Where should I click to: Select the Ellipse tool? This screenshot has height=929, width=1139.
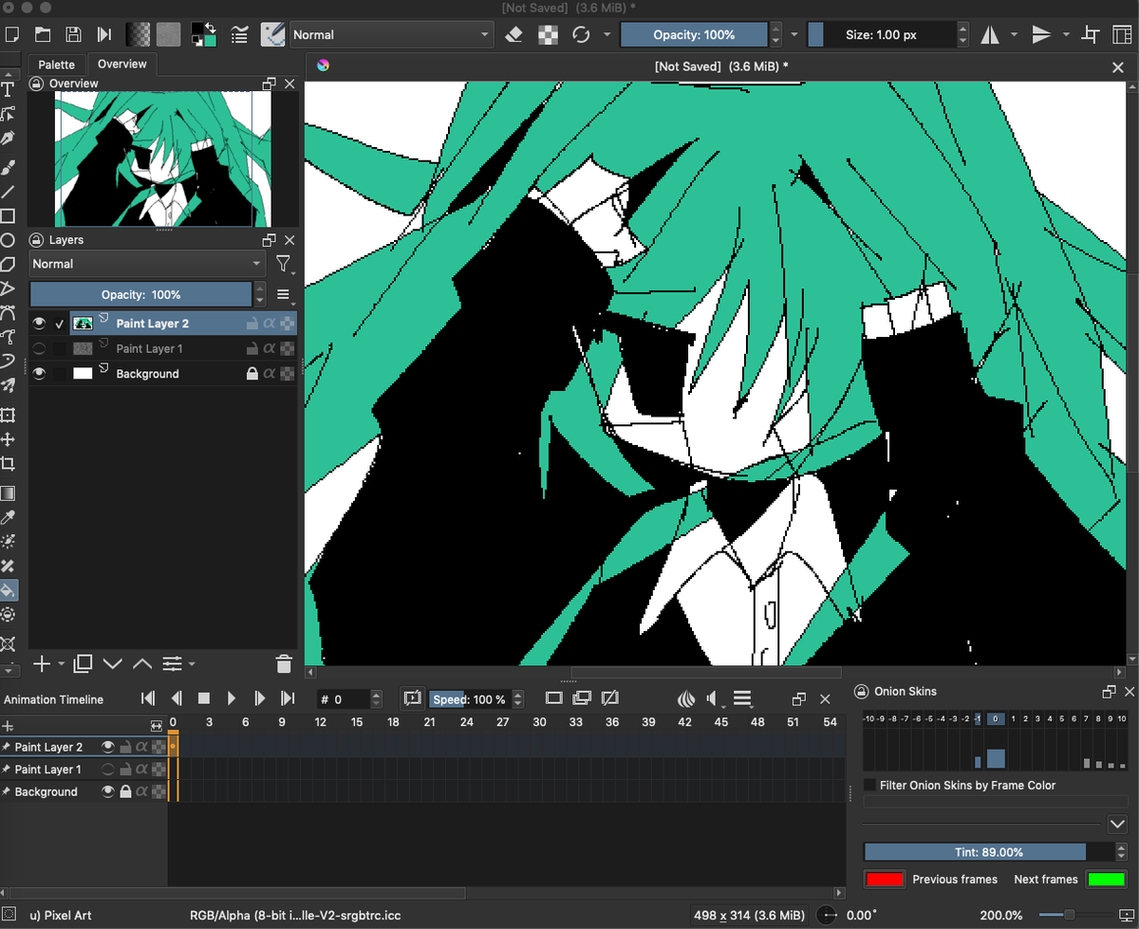click(8, 241)
